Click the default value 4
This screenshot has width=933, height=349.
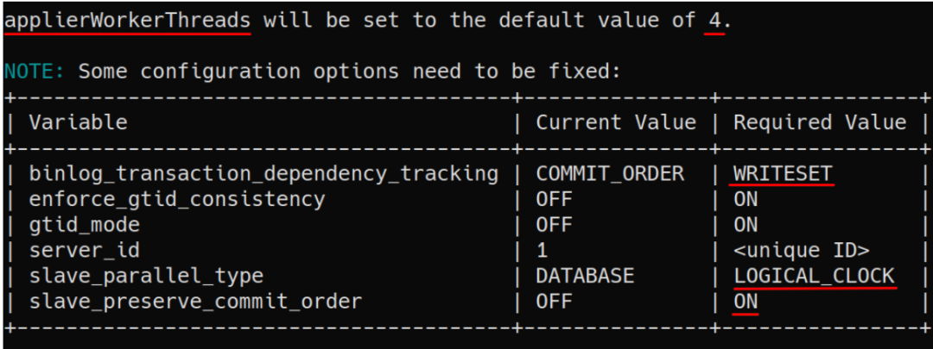714,22
